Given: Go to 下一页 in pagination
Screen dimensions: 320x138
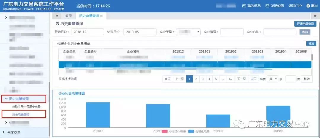Looking at the screenshot, I should coord(241,79).
